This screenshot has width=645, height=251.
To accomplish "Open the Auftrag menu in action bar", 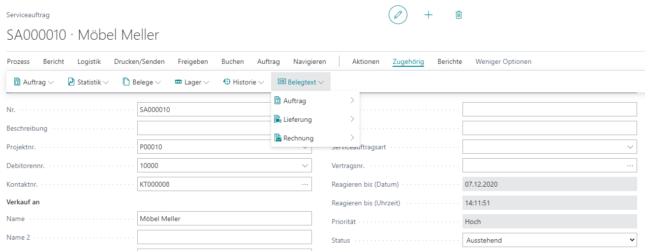I will click(x=269, y=61).
